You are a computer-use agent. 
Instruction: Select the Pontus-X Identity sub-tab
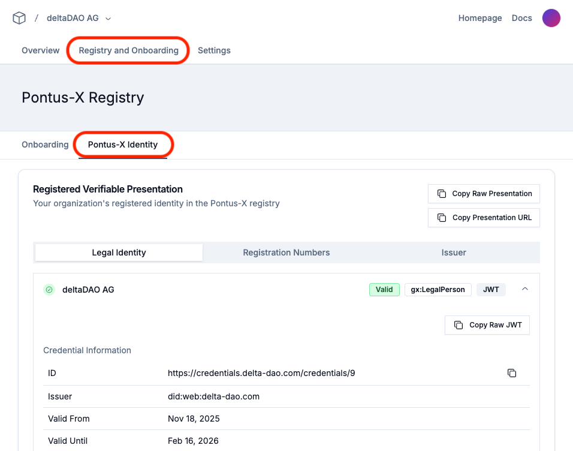123,145
